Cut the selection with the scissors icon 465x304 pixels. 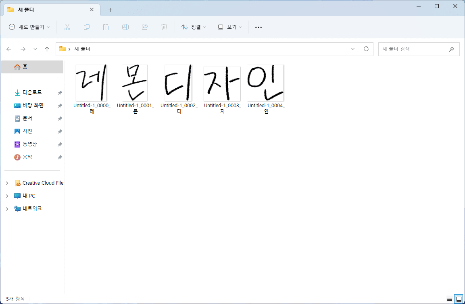[x=67, y=27]
